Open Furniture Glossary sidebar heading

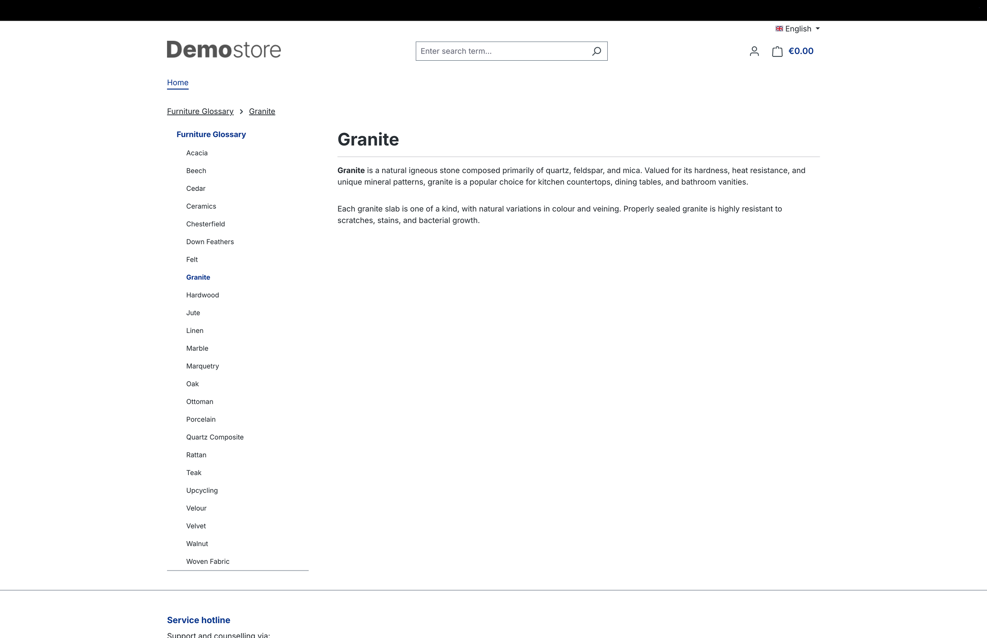click(211, 134)
